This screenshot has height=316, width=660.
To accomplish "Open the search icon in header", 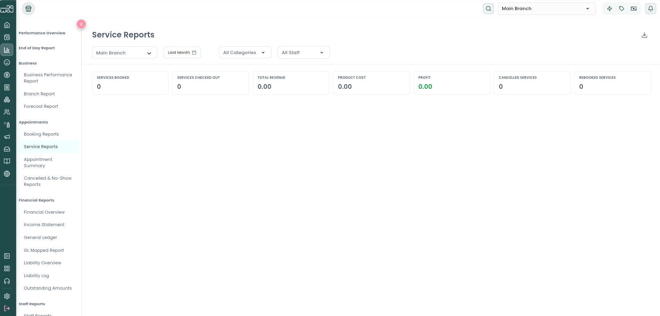I will tap(488, 9).
